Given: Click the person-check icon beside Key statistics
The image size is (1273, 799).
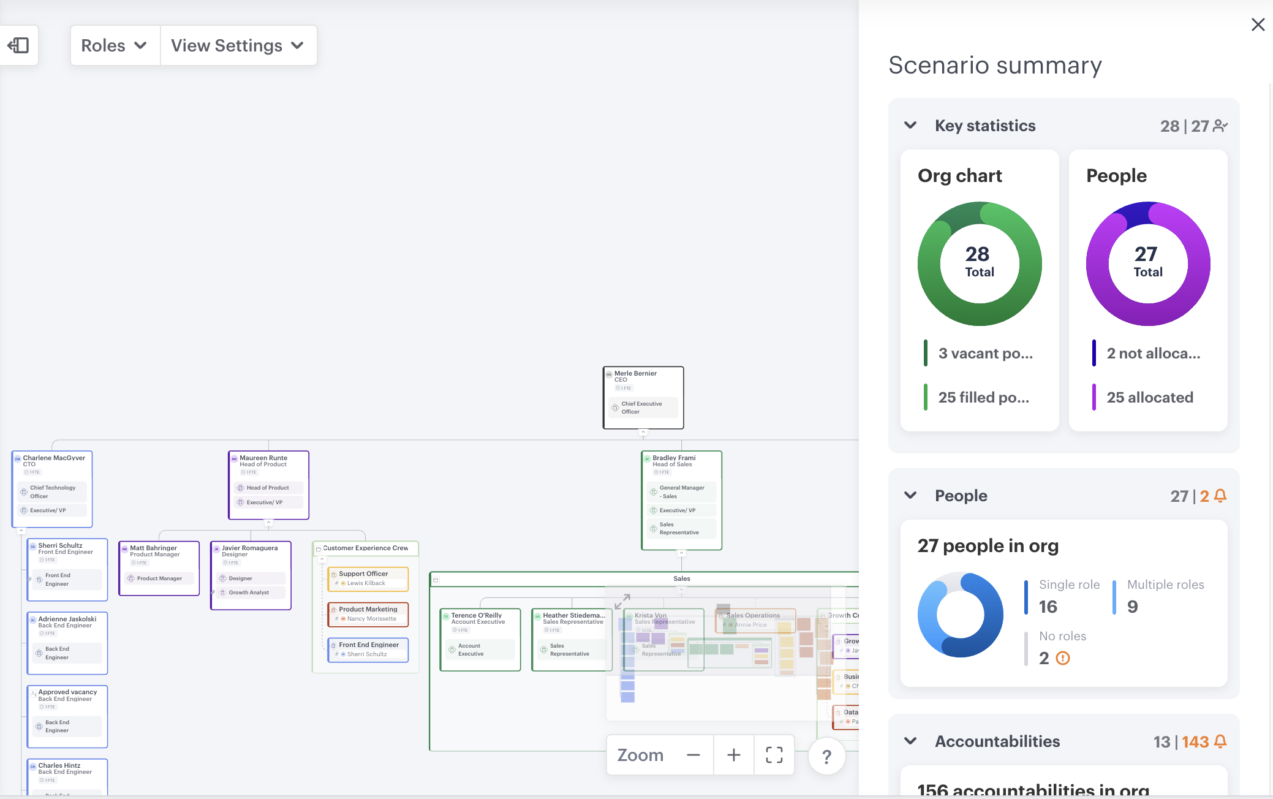Looking at the screenshot, I should (1221, 126).
